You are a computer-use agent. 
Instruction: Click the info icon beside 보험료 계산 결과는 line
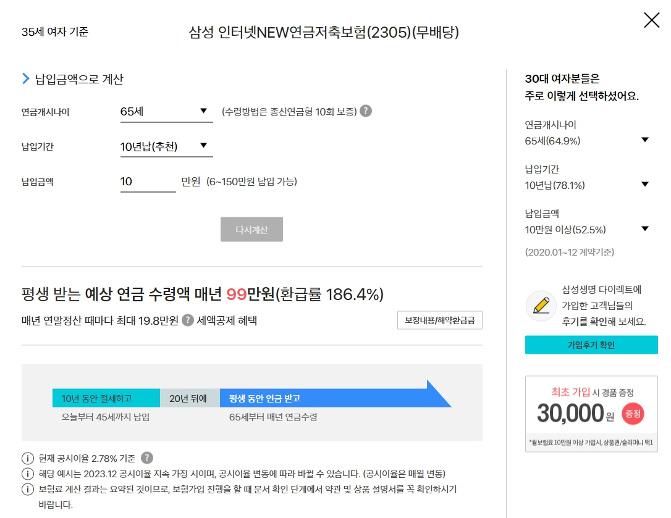click(x=27, y=490)
